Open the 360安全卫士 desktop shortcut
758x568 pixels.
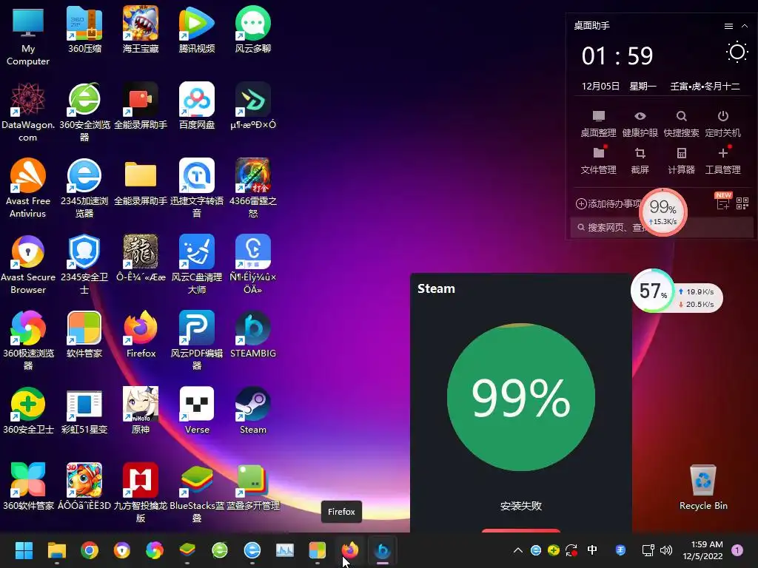28,411
